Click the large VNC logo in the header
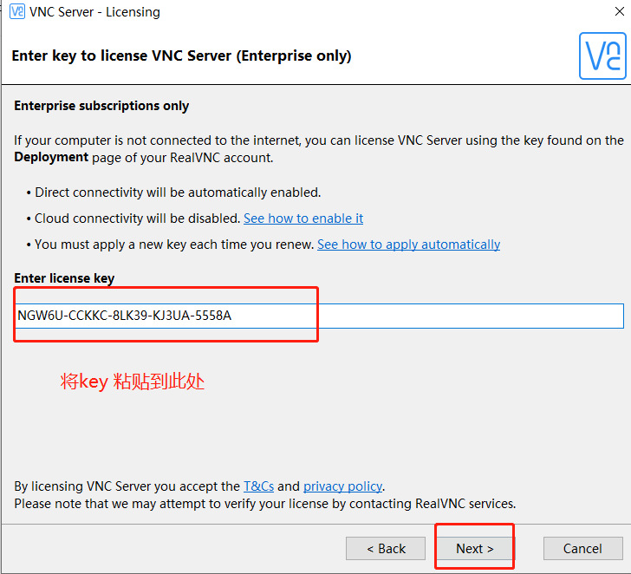 [602, 55]
